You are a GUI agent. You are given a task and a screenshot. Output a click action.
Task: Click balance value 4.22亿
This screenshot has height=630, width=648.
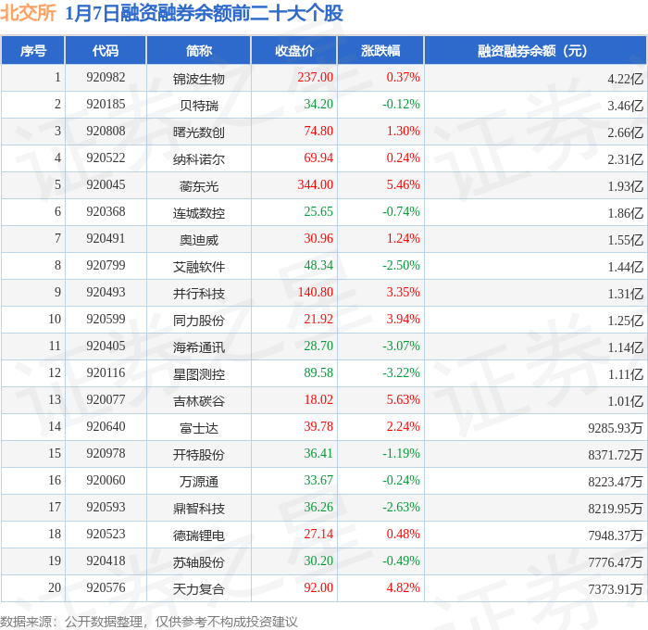click(625, 79)
